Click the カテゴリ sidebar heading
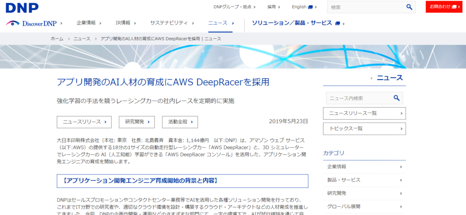Viewport: 466px width, 215px height. coord(334,153)
